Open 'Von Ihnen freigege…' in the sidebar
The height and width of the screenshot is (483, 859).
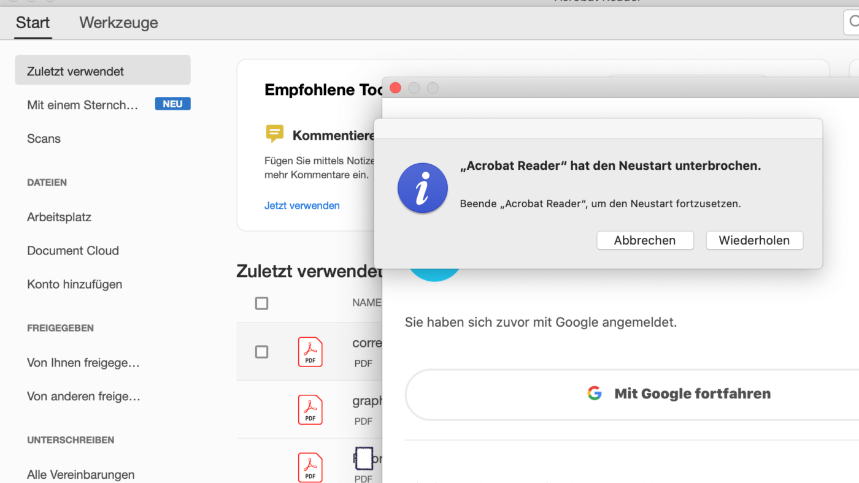83,363
